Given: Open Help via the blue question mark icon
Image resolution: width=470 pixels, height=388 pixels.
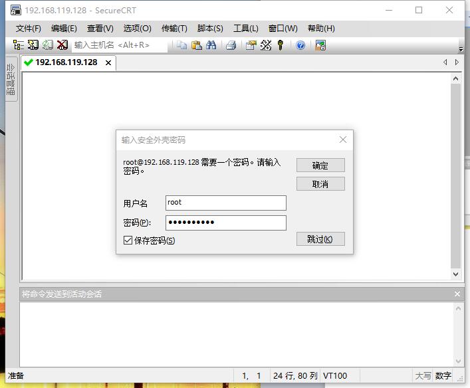Looking at the screenshot, I should [x=300, y=45].
